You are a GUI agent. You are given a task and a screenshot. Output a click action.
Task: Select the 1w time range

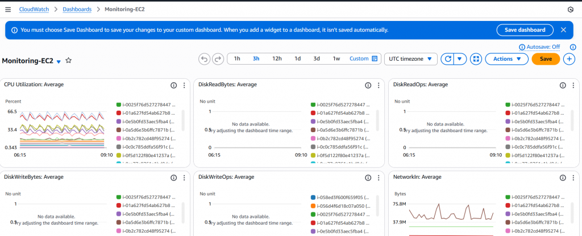pyautogui.click(x=336, y=59)
